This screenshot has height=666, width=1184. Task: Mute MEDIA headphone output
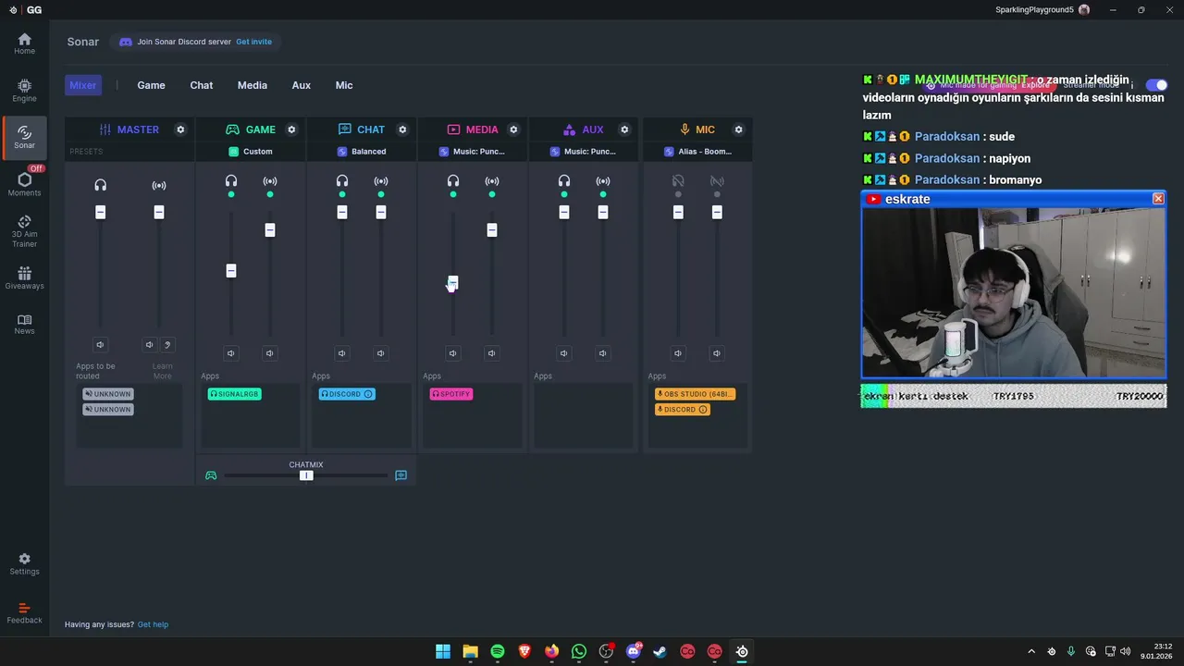[453, 353]
